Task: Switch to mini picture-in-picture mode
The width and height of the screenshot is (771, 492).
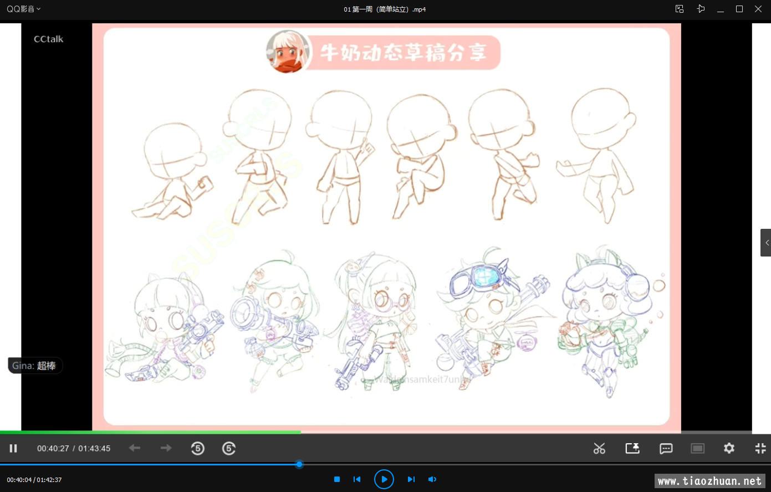Action: coord(680,9)
